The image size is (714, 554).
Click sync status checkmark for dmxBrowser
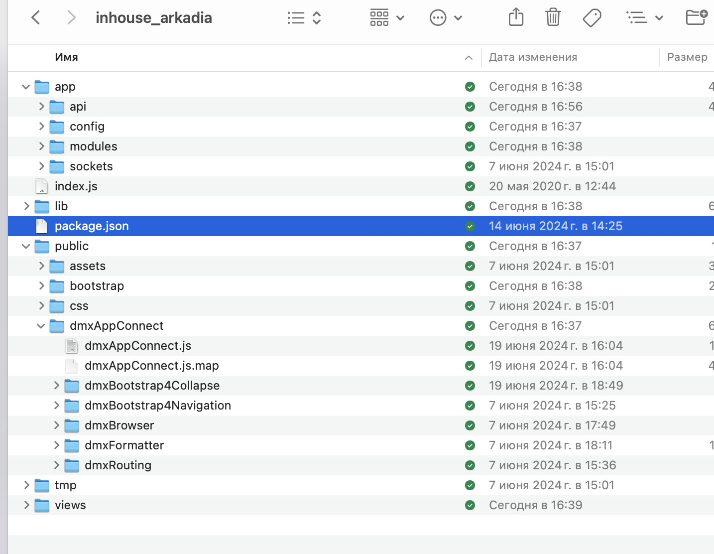coord(470,425)
